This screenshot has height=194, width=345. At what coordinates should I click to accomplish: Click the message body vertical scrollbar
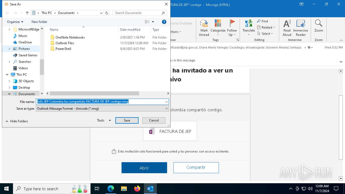[341, 127]
